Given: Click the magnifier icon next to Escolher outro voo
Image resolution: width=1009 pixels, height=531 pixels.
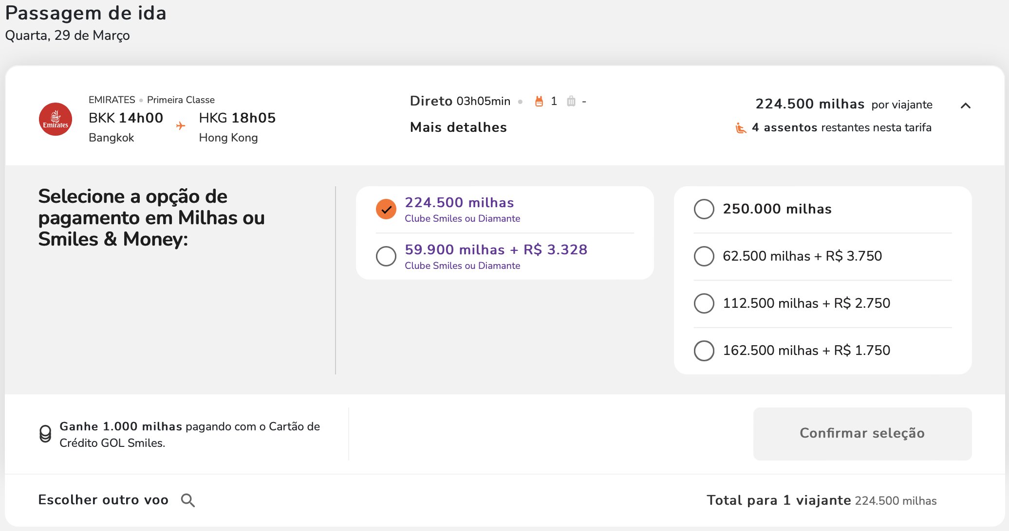Looking at the screenshot, I should 188,500.
